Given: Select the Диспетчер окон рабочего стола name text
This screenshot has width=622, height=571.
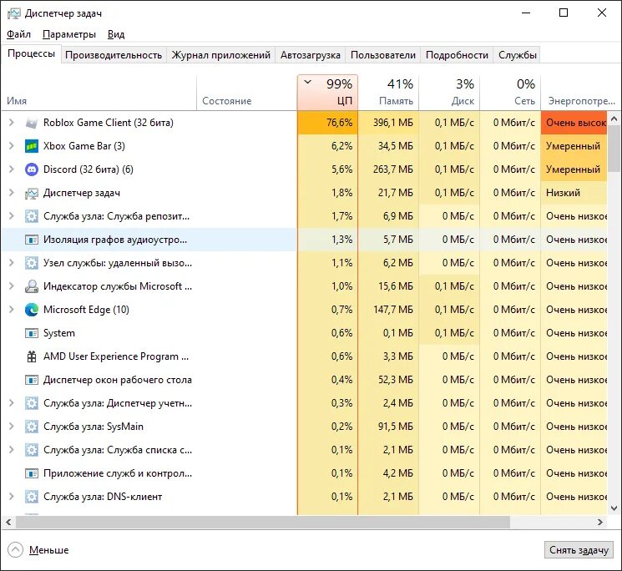Looking at the screenshot, I should coord(118,380).
